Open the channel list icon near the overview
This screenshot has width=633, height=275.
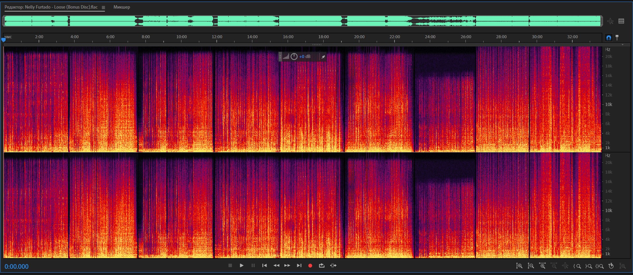tap(621, 21)
